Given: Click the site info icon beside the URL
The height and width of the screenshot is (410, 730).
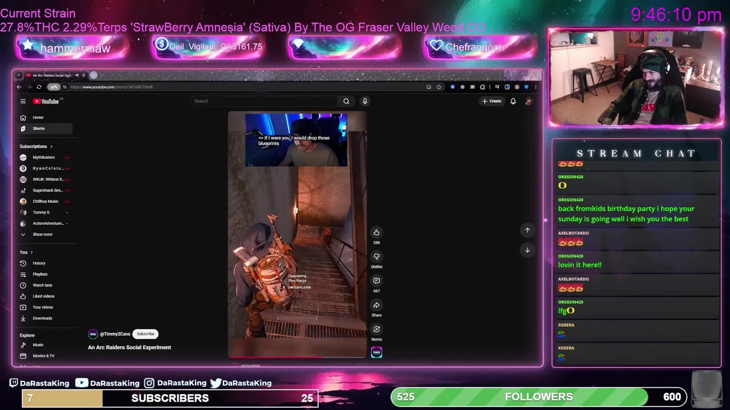Looking at the screenshot, I should [64, 87].
